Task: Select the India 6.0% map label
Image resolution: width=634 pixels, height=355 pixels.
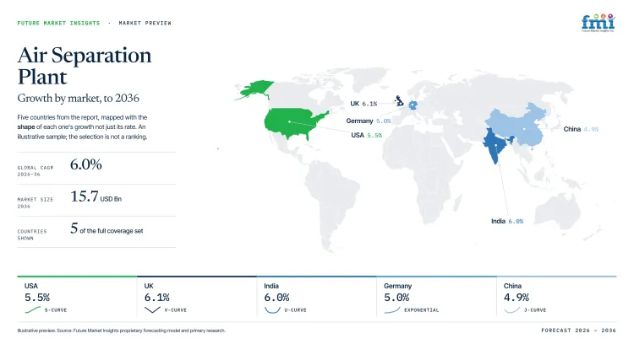Action: click(507, 221)
